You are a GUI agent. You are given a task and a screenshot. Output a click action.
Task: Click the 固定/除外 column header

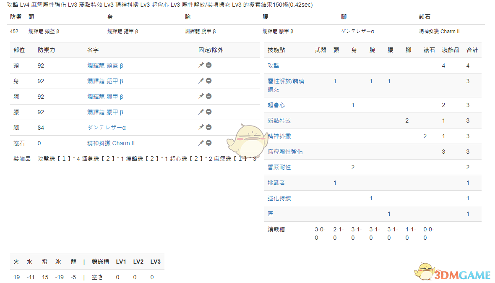211,50
